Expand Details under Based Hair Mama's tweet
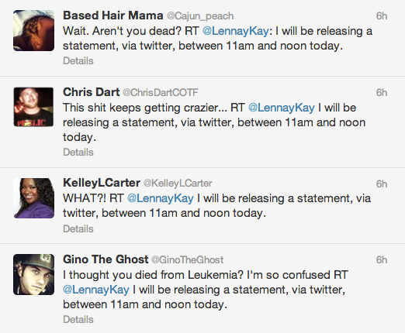This screenshot has width=405, height=333. [78, 61]
